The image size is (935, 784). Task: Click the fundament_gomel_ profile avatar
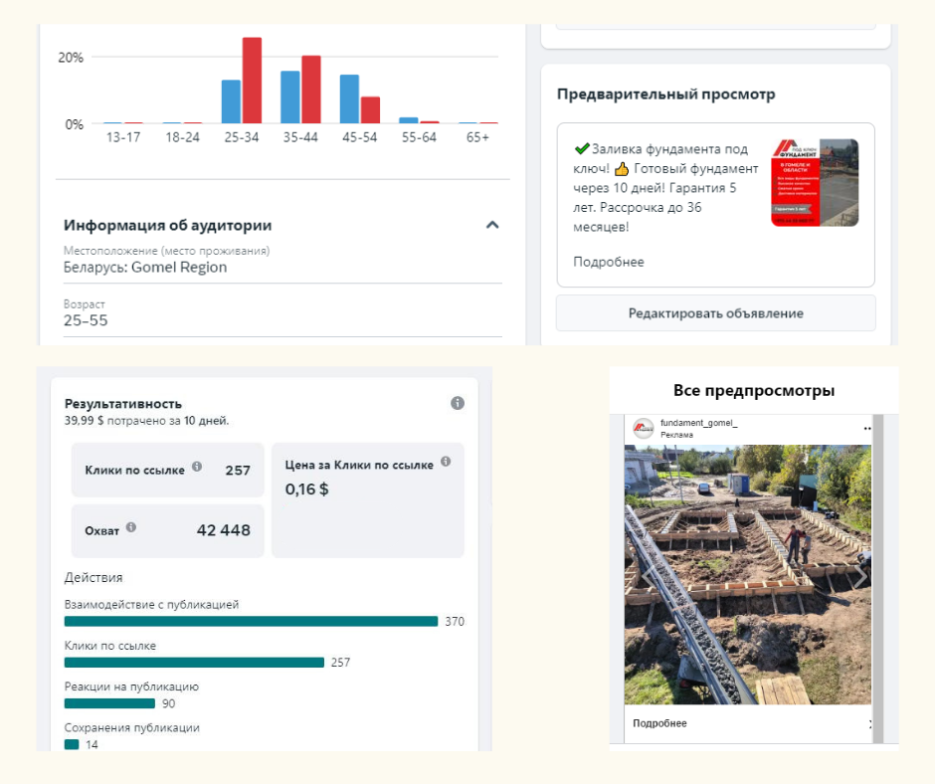click(x=644, y=428)
